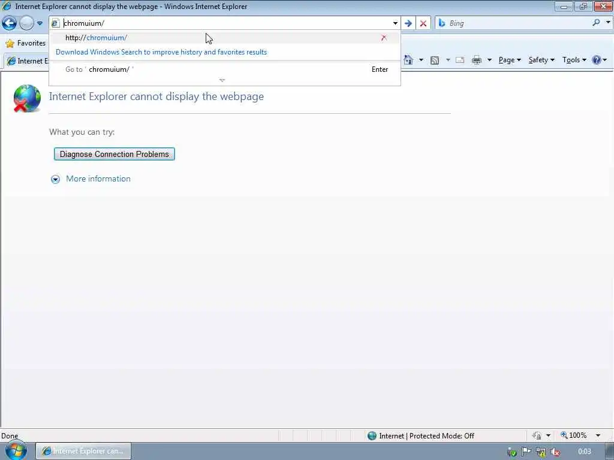The width and height of the screenshot is (614, 460).
Task: Click the Done status text
Action: click(x=10, y=436)
